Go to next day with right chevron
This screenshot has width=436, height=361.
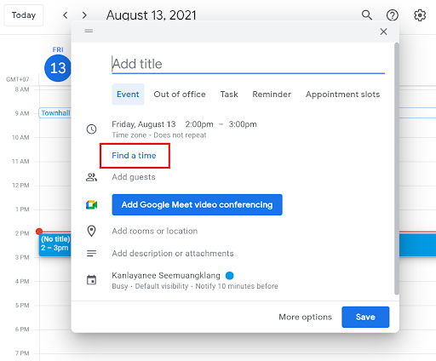(x=84, y=15)
